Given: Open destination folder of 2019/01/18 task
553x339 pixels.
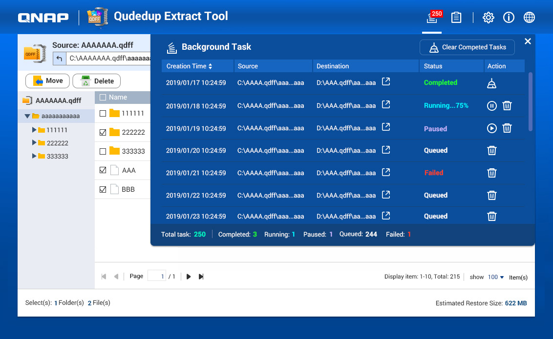Looking at the screenshot, I should [386, 104].
